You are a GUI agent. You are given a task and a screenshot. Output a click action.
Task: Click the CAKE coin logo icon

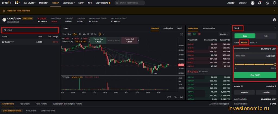(4, 19)
